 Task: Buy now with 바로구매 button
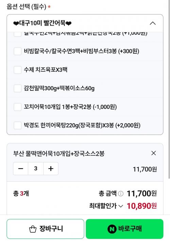[124, 229]
